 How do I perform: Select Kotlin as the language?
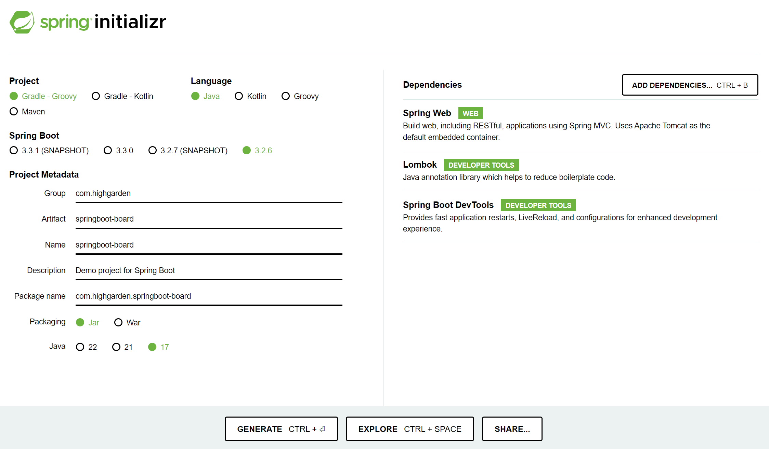[x=239, y=96]
